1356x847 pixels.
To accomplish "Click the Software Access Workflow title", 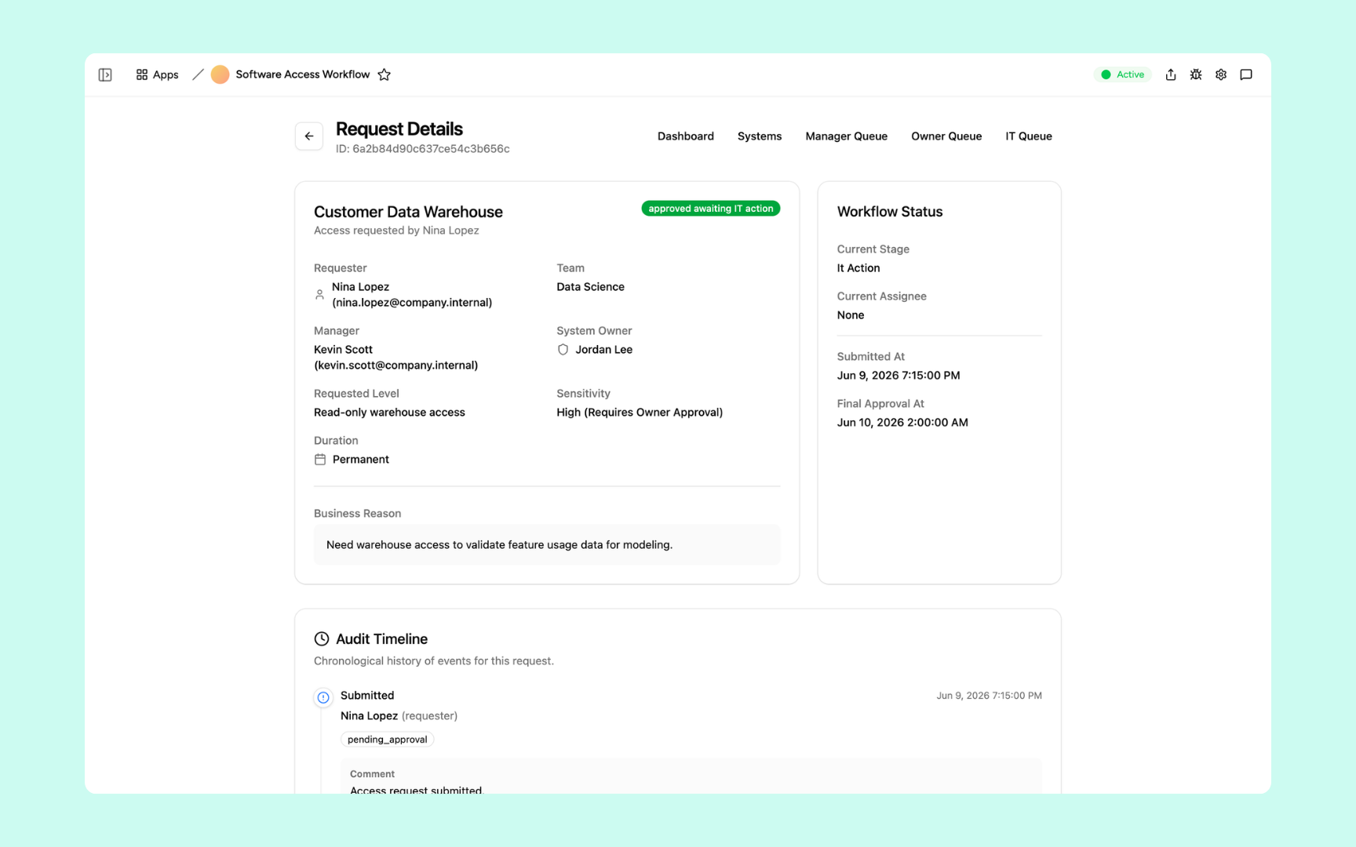I will [303, 75].
